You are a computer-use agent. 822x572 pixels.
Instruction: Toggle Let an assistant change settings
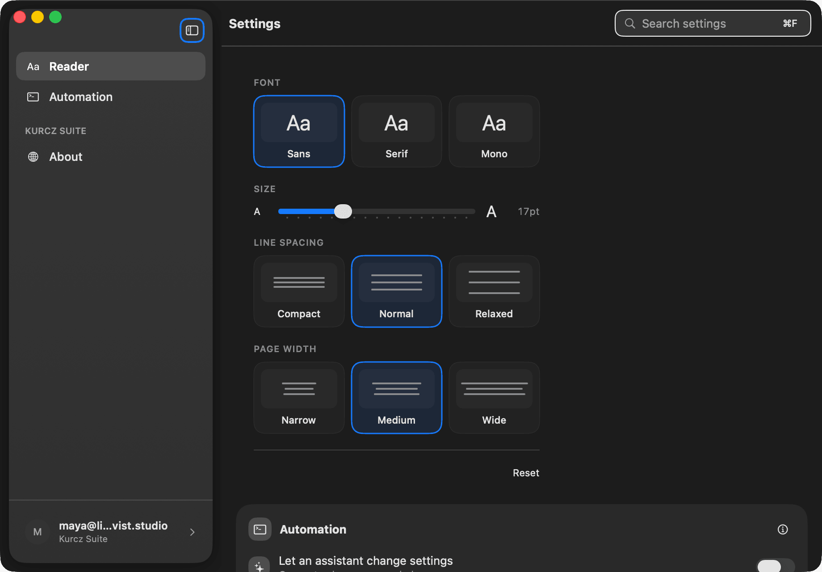[776, 566]
